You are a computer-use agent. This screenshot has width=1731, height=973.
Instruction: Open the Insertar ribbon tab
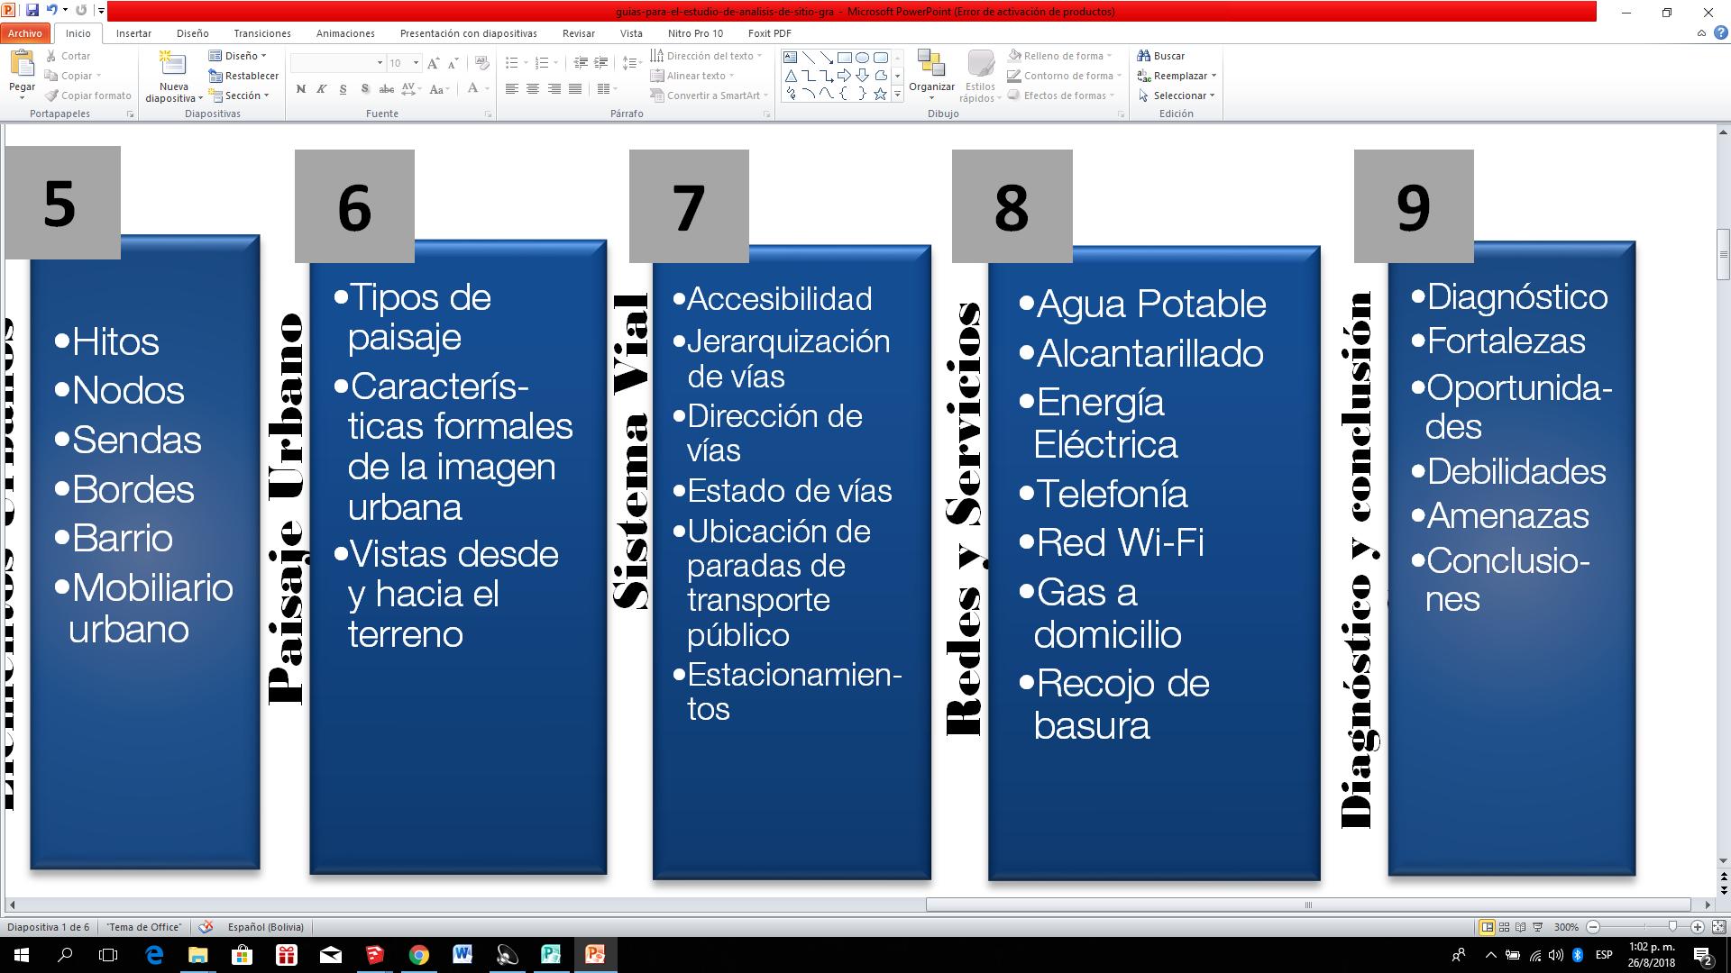click(x=133, y=33)
